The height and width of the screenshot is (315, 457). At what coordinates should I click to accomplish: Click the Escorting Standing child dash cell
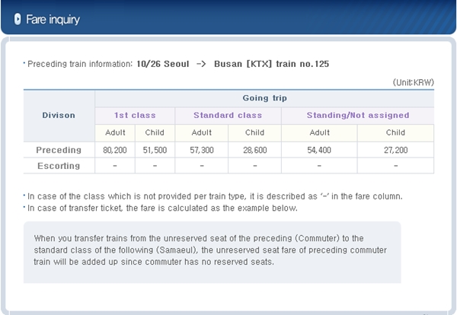point(395,166)
